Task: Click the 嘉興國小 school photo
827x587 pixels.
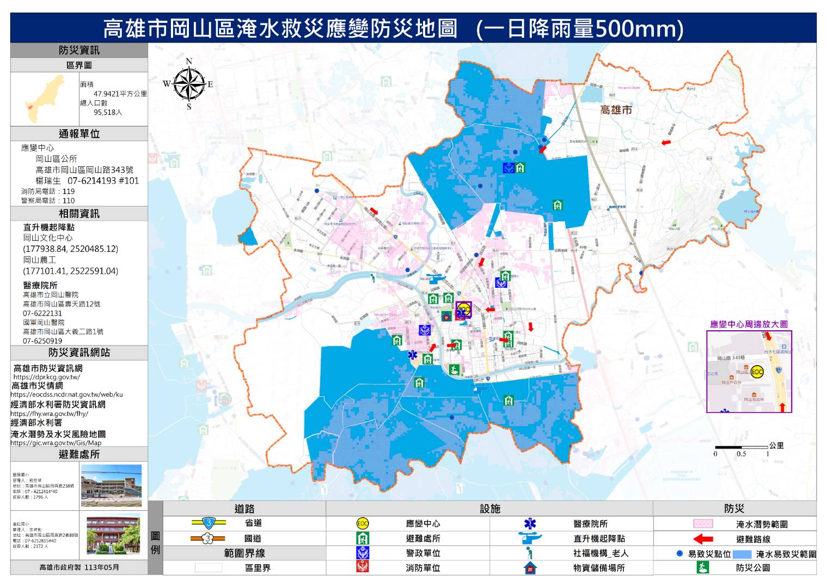Action: (x=111, y=486)
